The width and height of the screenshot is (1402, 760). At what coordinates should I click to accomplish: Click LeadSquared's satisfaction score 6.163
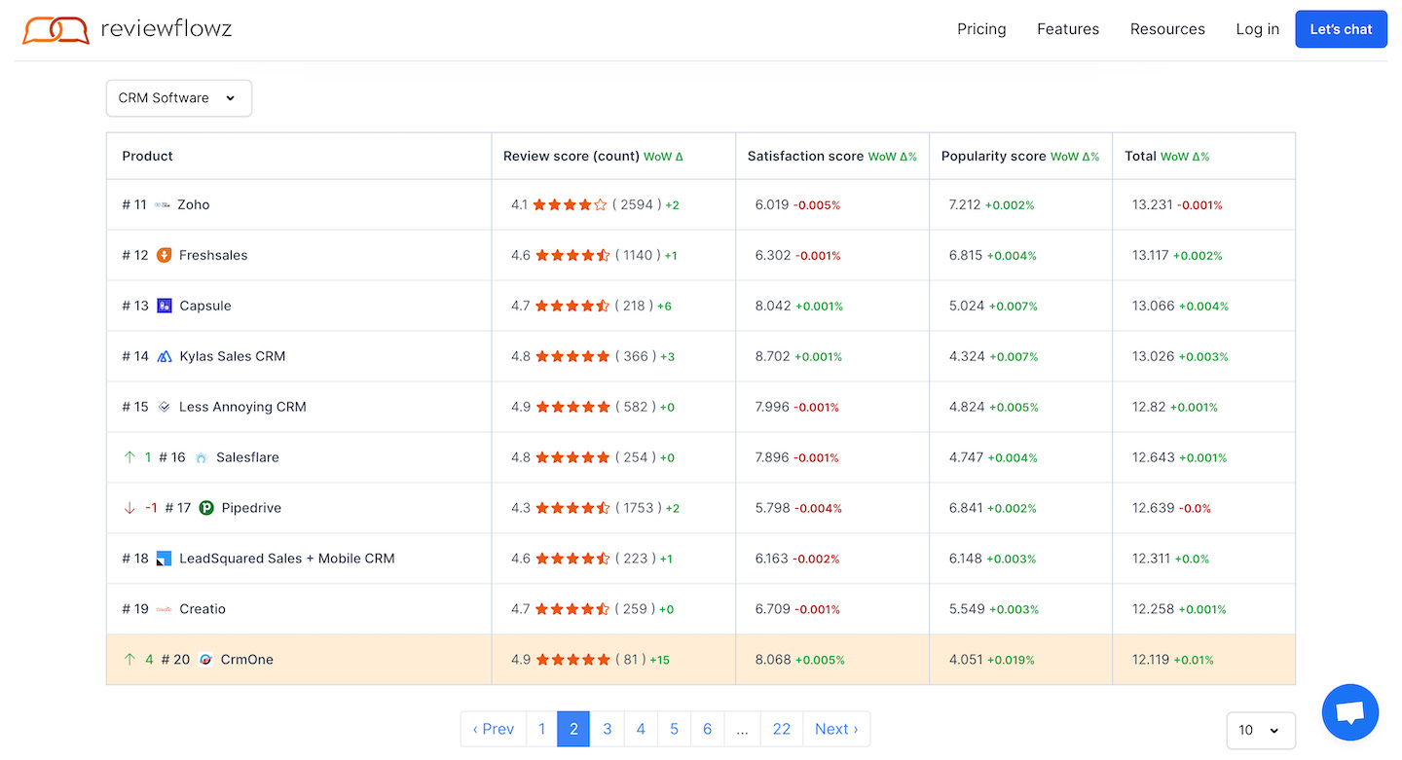(771, 559)
